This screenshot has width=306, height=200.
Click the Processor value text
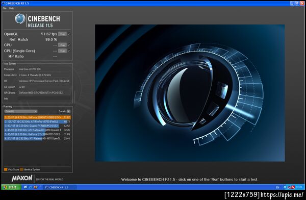(x=30, y=69)
